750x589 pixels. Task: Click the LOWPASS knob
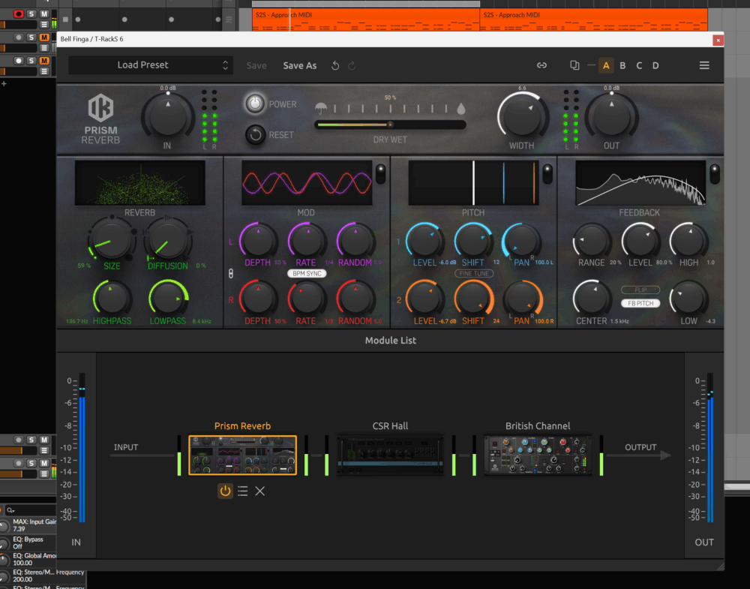168,299
